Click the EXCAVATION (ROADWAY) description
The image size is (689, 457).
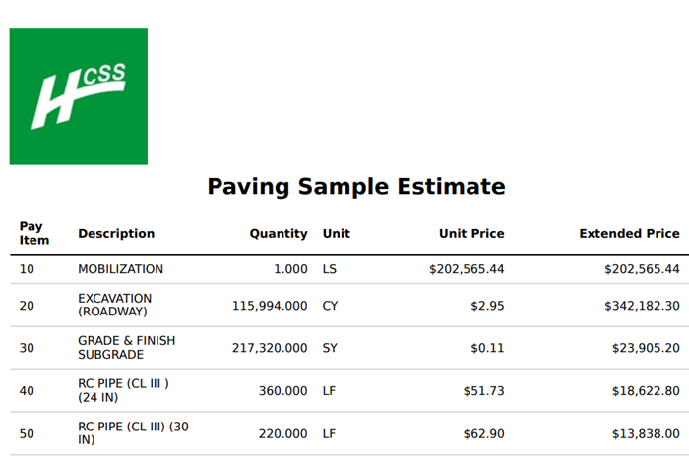[115, 305]
